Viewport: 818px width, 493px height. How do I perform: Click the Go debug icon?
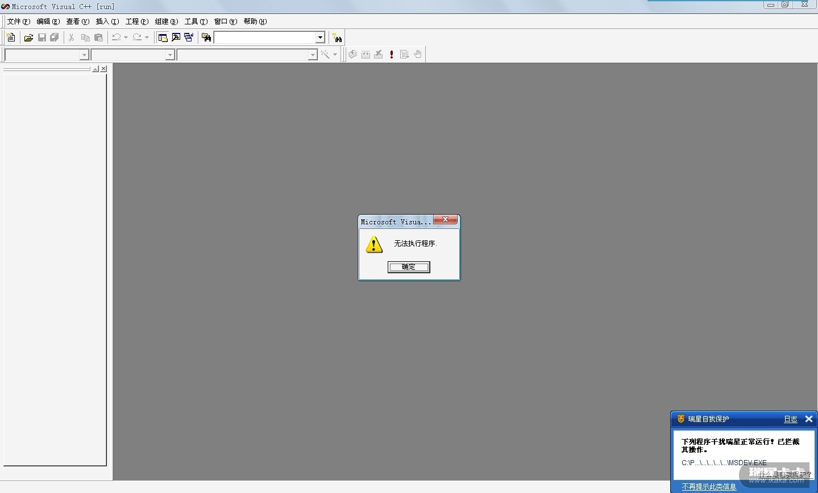pos(405,55)
